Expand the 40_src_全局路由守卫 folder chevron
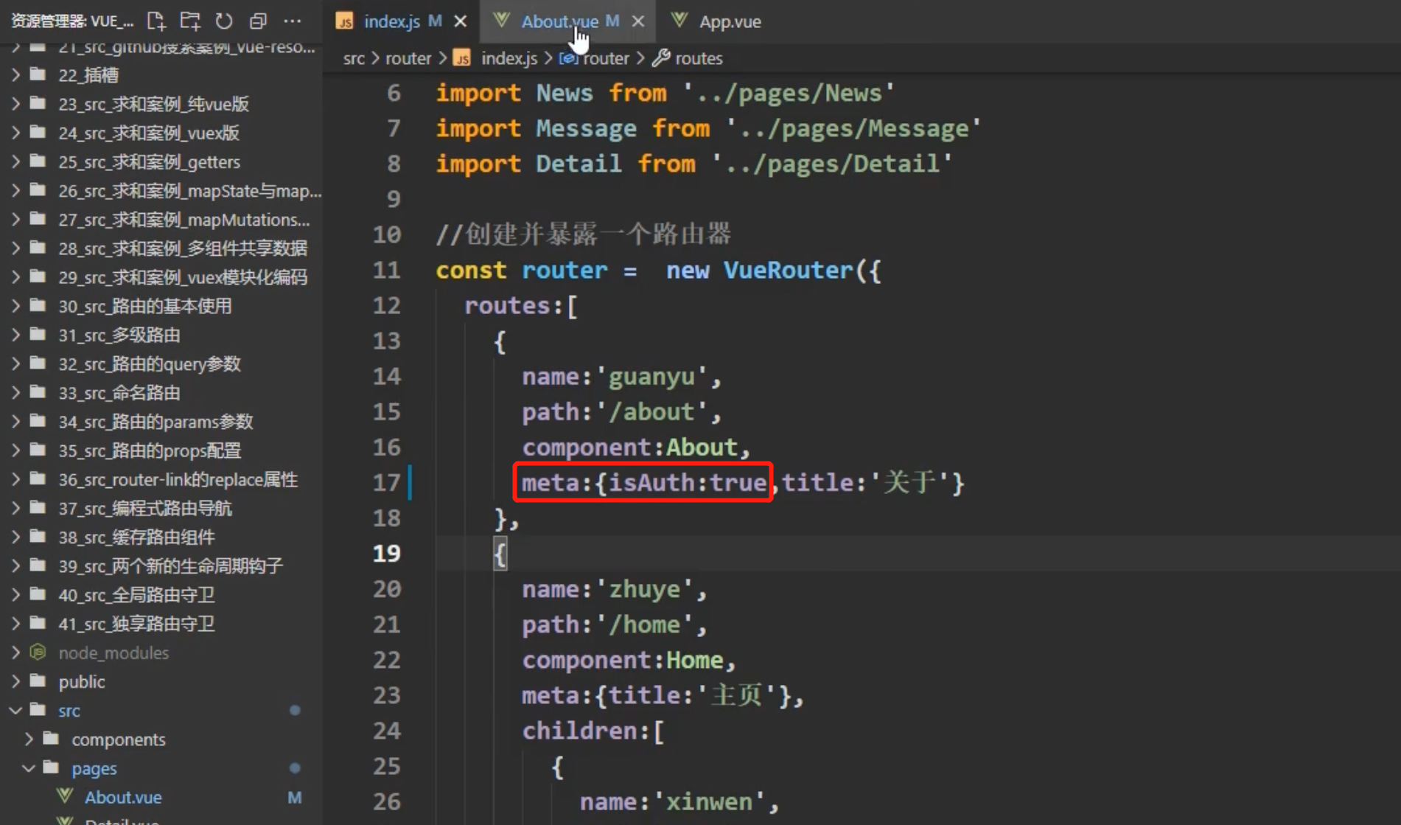Screen dimensions: 1401x825 coord(15,595)
